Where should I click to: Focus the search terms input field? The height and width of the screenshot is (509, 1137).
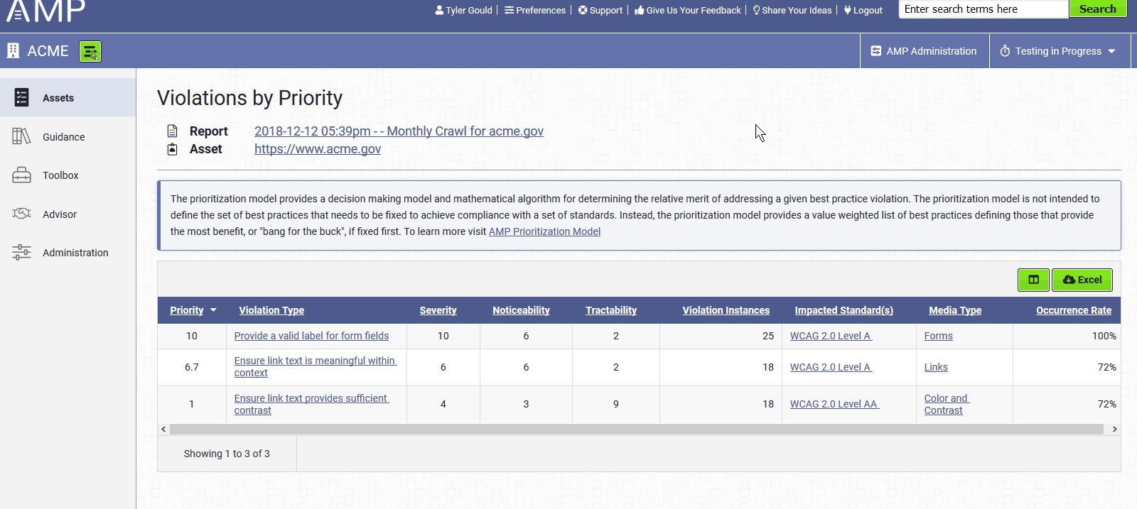(984, 9)
